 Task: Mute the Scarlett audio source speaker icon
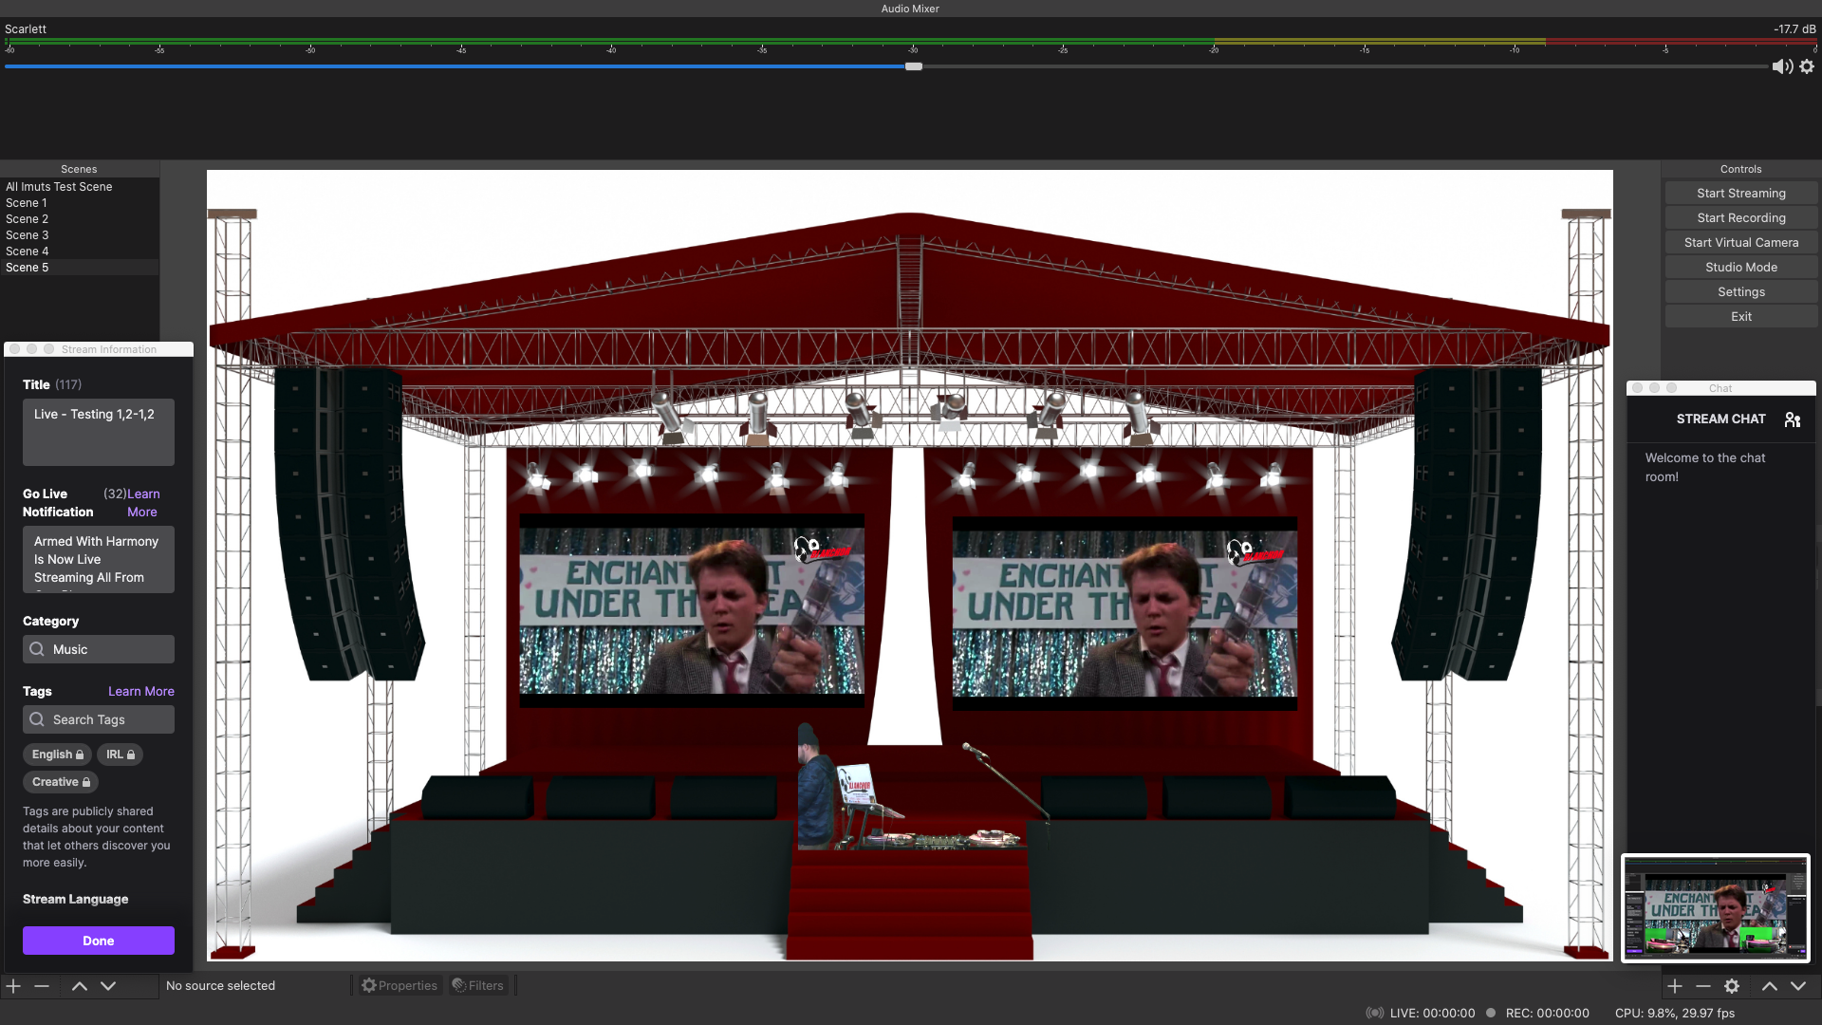[1781, 66]
